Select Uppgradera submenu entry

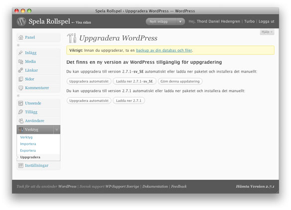[x=30, y=157]
